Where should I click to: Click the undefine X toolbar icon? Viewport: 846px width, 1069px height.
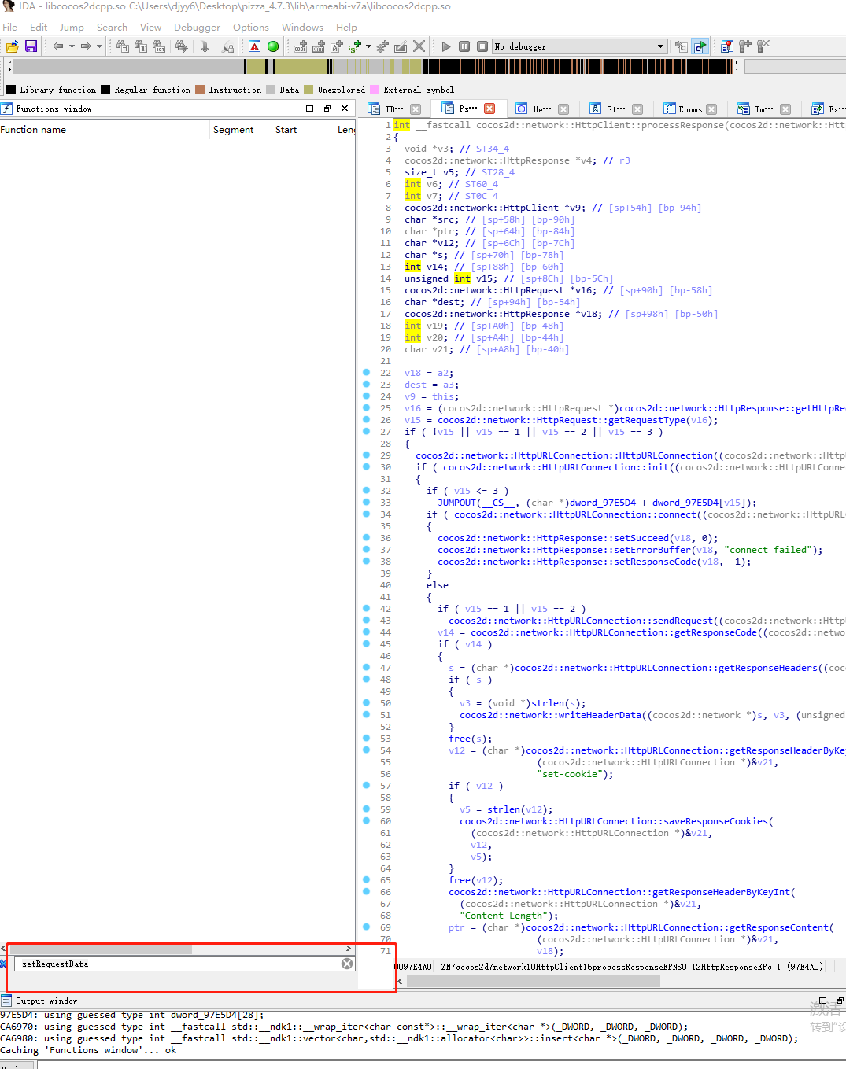click(419, 46)
